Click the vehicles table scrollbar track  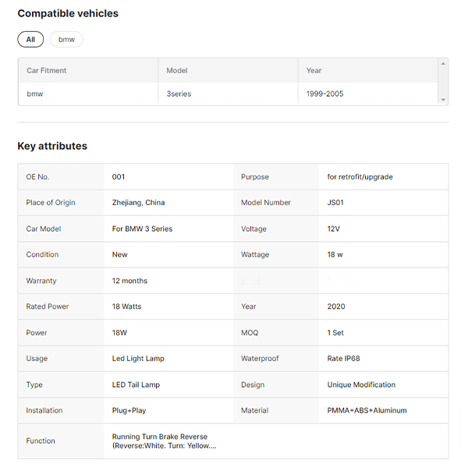(443, 81)
